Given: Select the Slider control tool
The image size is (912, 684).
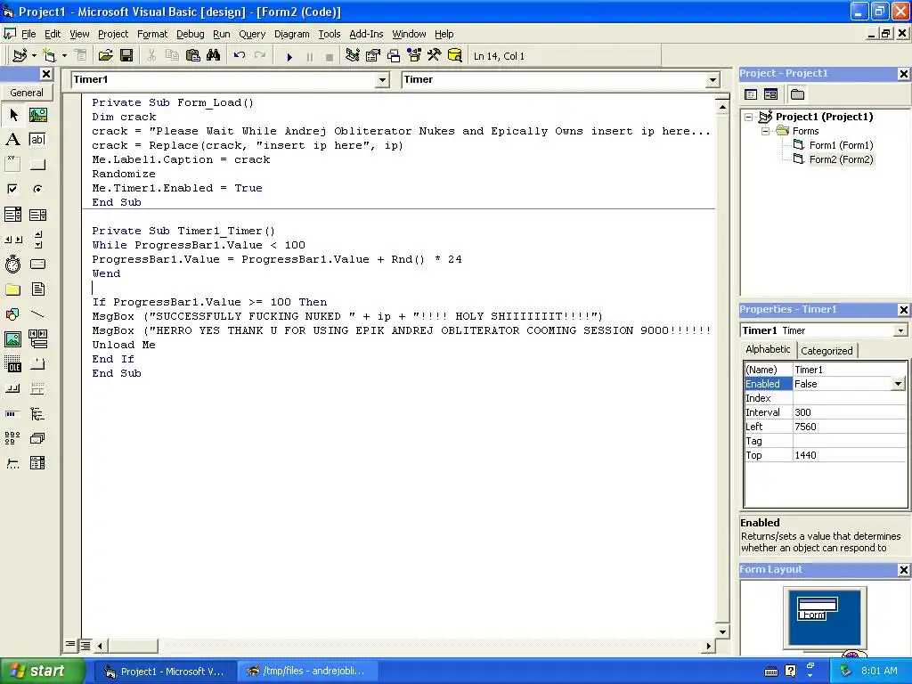Looking at the screenshot, I should (x=12, y=463).
